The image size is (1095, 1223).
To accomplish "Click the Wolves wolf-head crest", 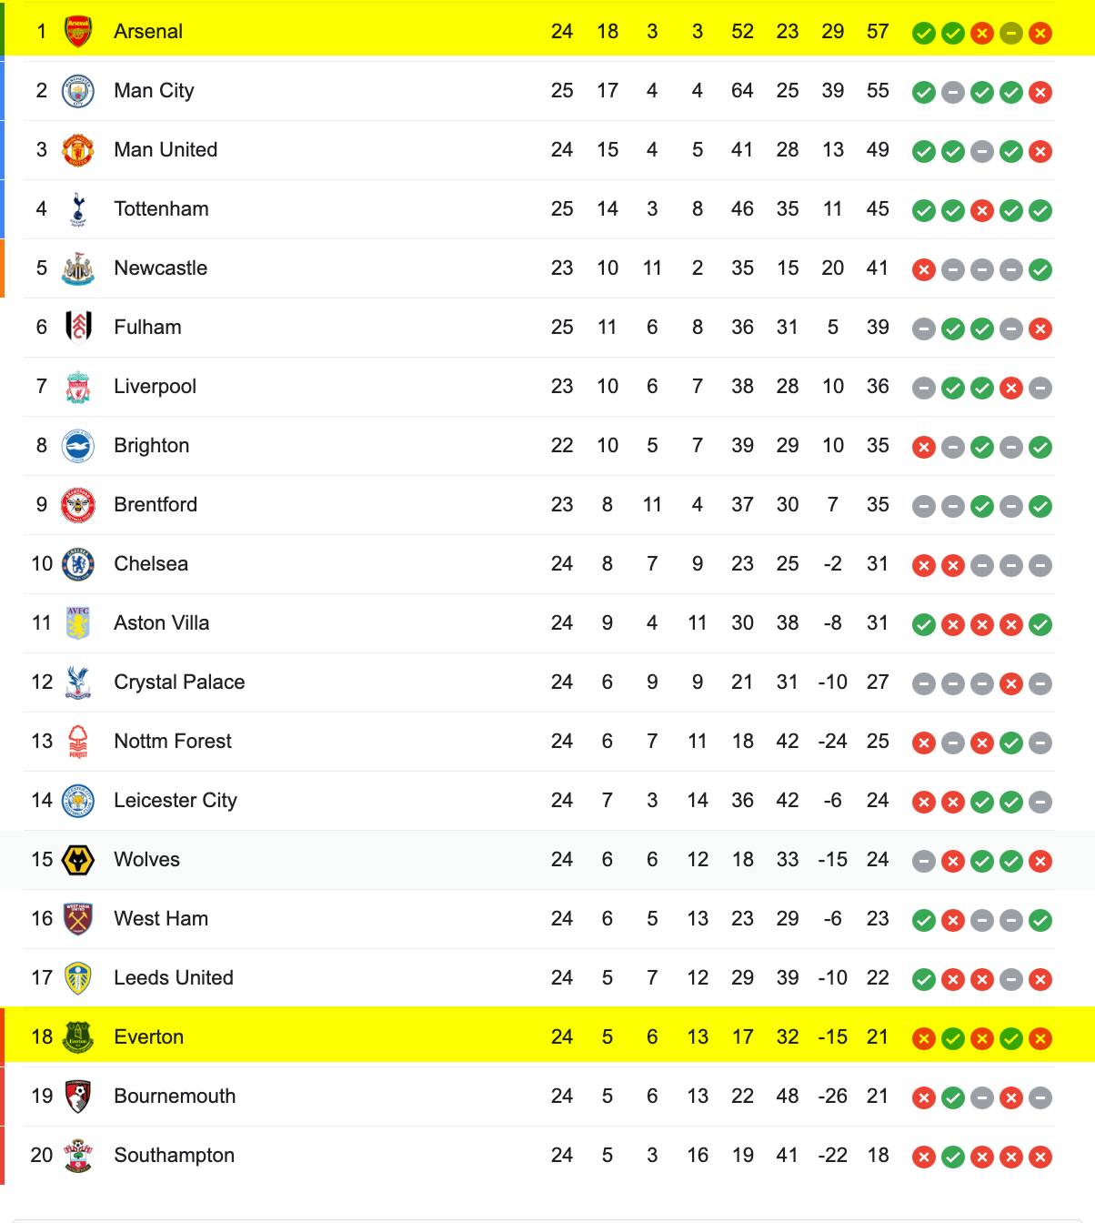I will tap(78, 860).
